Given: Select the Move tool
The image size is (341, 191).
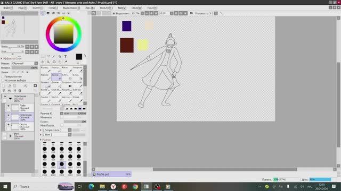Looking at the screenshot, I should pyautogui.click(x=43, y=62).
